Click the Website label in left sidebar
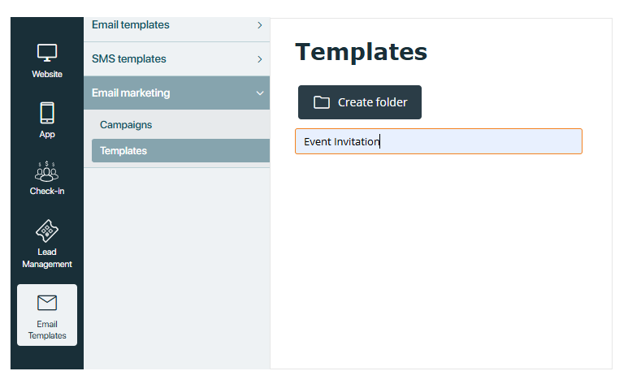This screenshot has width=628, height=384. click(47, 74)
